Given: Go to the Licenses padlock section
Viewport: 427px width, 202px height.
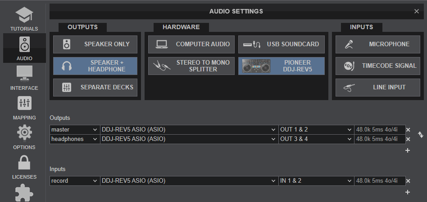Looking at the screenshot, I should (24, 166).
